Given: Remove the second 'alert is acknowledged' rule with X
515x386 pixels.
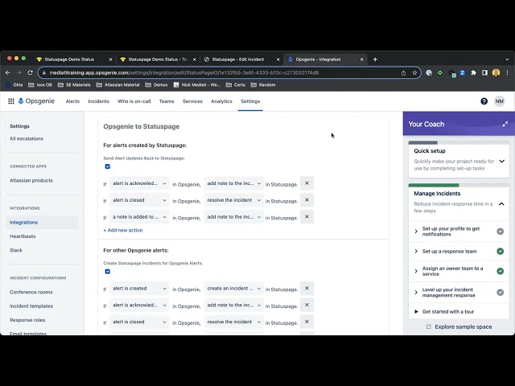Looking at the screenshot, I should coord(307,305).
